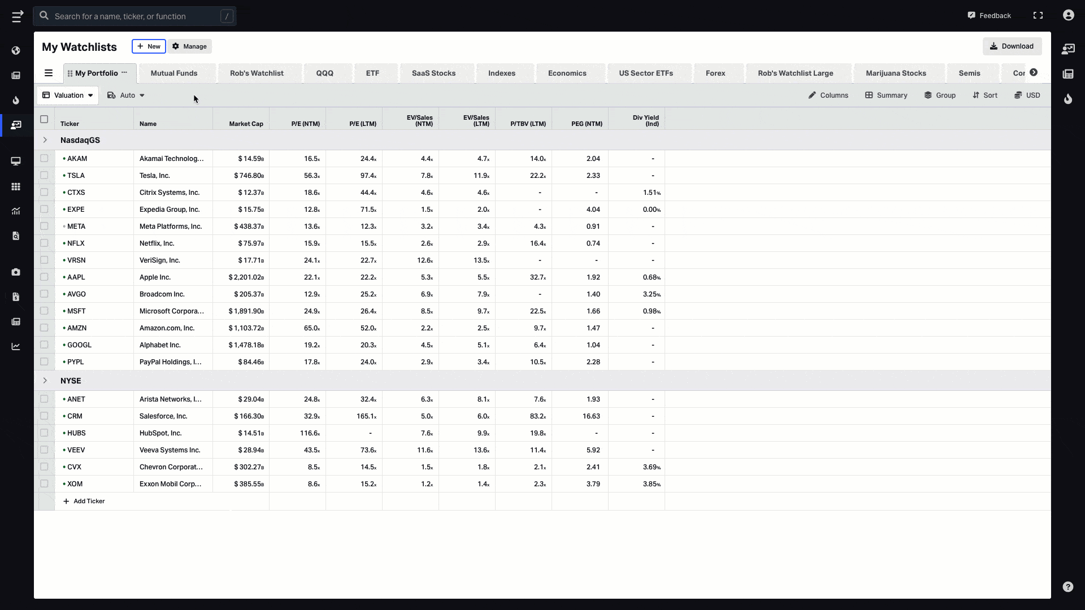Switch to Rob's Watchlist tab
Viewport: 1085px width, 610px height.
257,73
